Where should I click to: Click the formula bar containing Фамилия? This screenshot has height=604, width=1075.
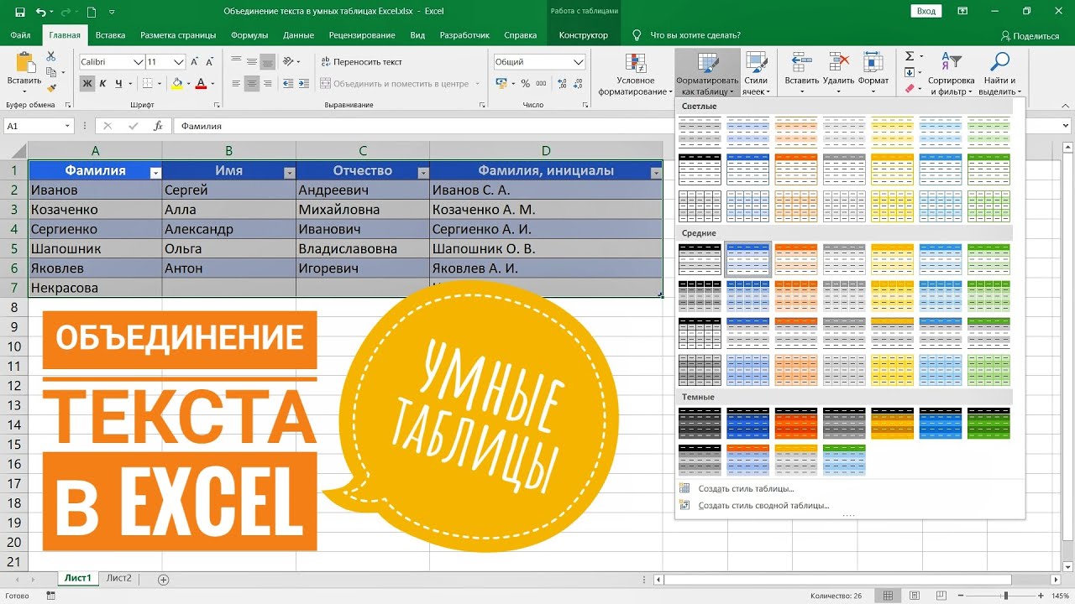click(x=621, y=126)
